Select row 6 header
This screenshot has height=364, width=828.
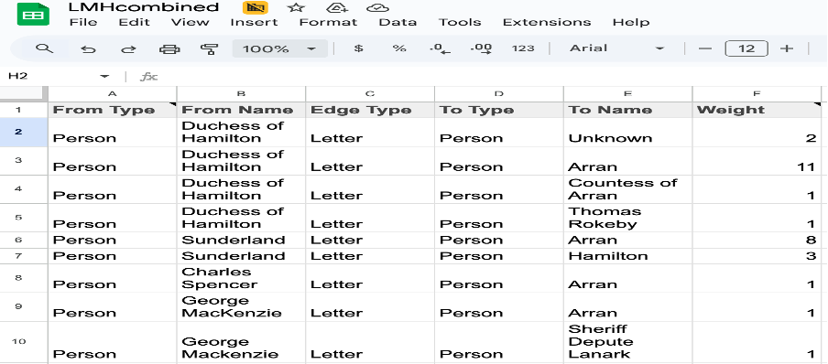[24, 240]
